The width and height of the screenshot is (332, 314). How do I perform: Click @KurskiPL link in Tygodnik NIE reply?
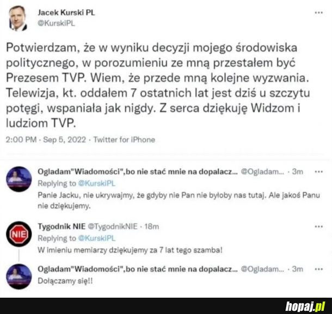[97, 238]
